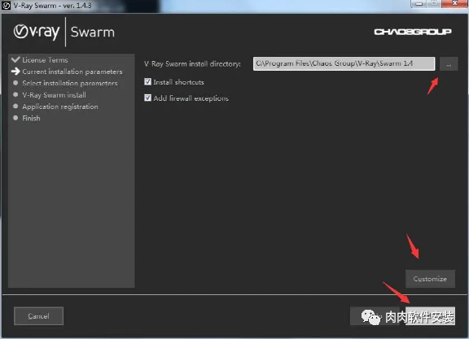Click the V-Ray logo in header
This screenshot has height=339, width=469.
[x=37, y=32]
